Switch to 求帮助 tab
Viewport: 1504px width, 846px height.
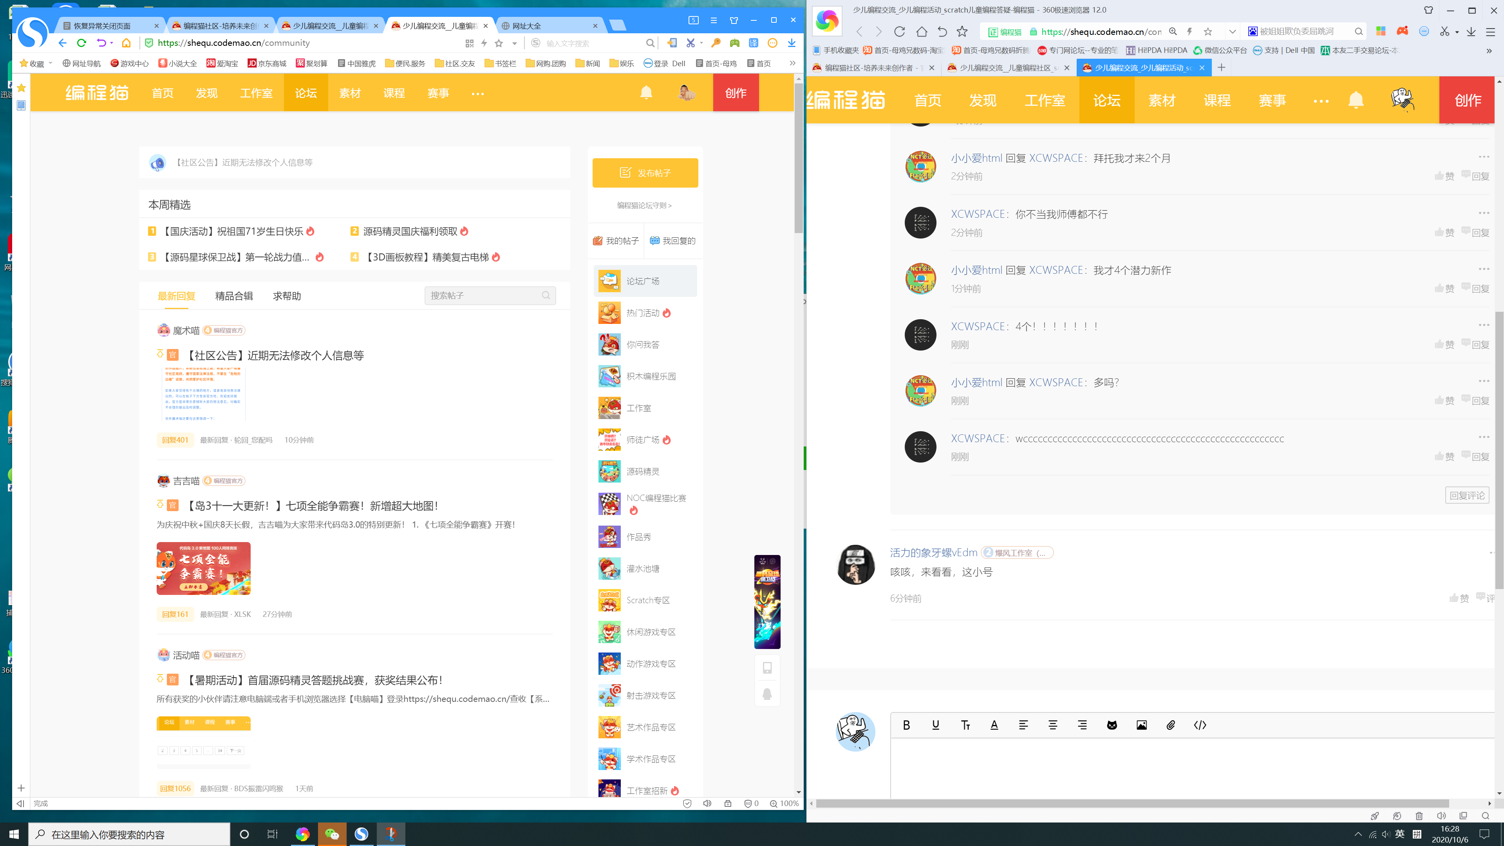click(287, 296)
